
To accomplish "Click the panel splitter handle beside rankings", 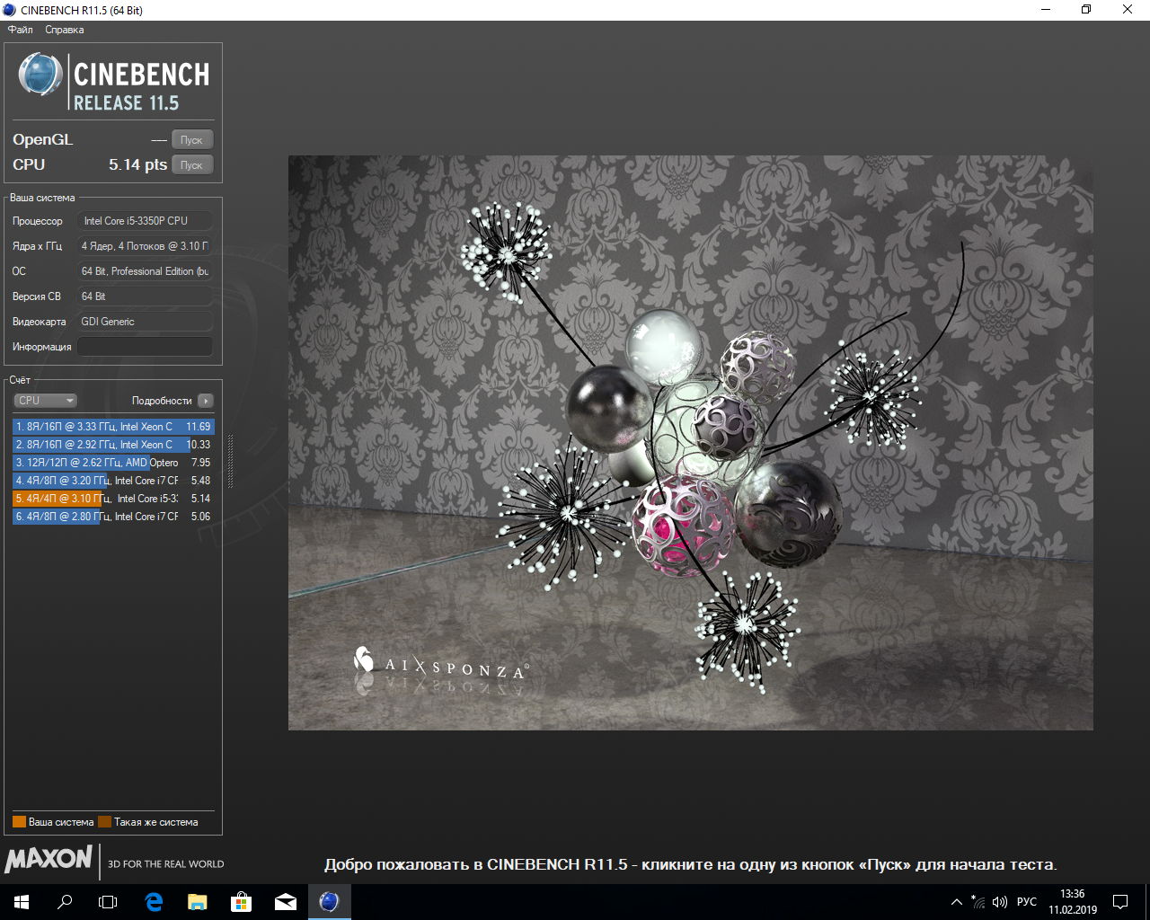I will pyautogui.click(x=231, y=462).
